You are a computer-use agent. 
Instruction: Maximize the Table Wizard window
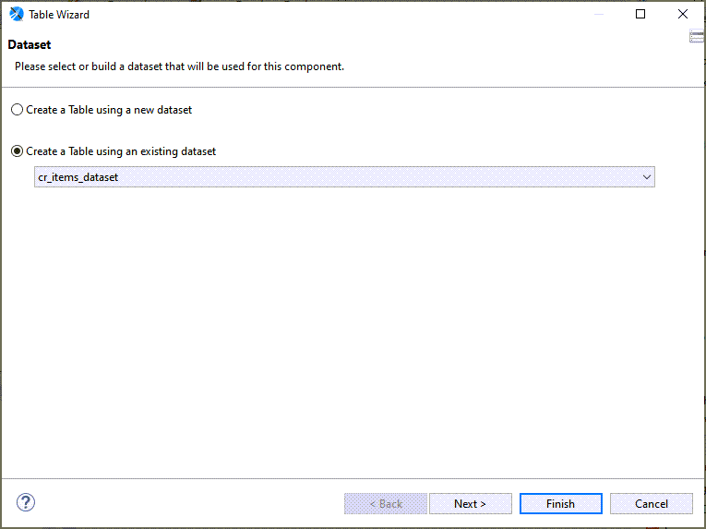(640, 15)
